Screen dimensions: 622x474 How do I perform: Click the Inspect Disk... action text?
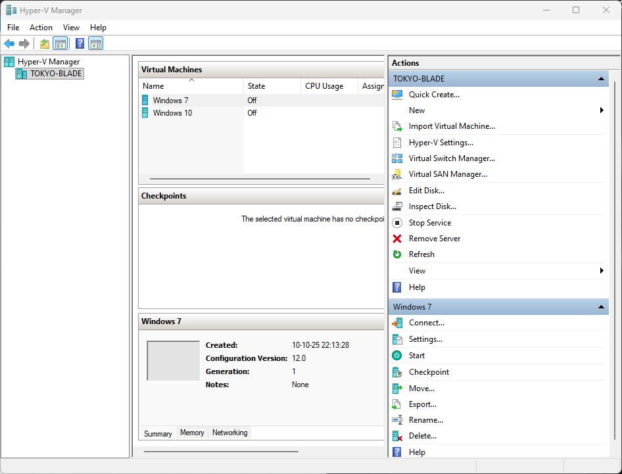click(x=433, y=206)
